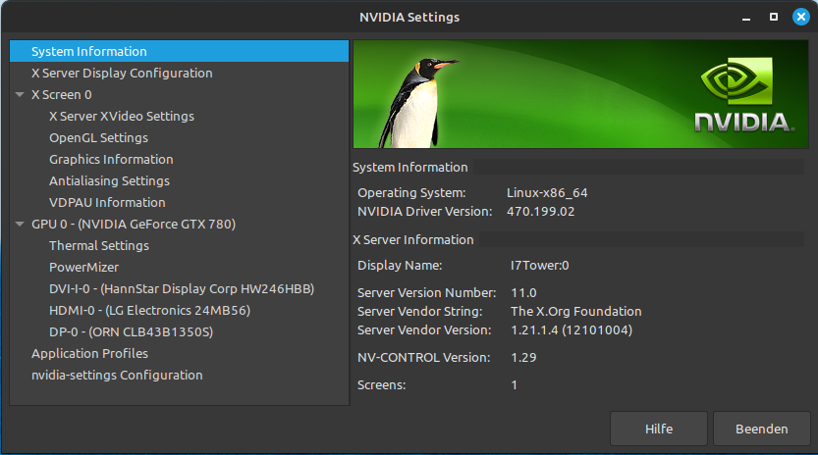Viewport: 818px width, 455px height.
Task: Open nvidia-settings Configuration page
Action: coord(117,376)
